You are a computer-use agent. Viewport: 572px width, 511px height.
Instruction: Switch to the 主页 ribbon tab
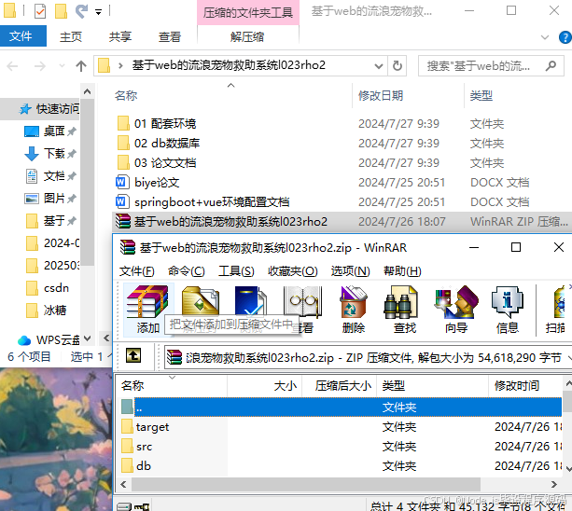click(71, 36)
